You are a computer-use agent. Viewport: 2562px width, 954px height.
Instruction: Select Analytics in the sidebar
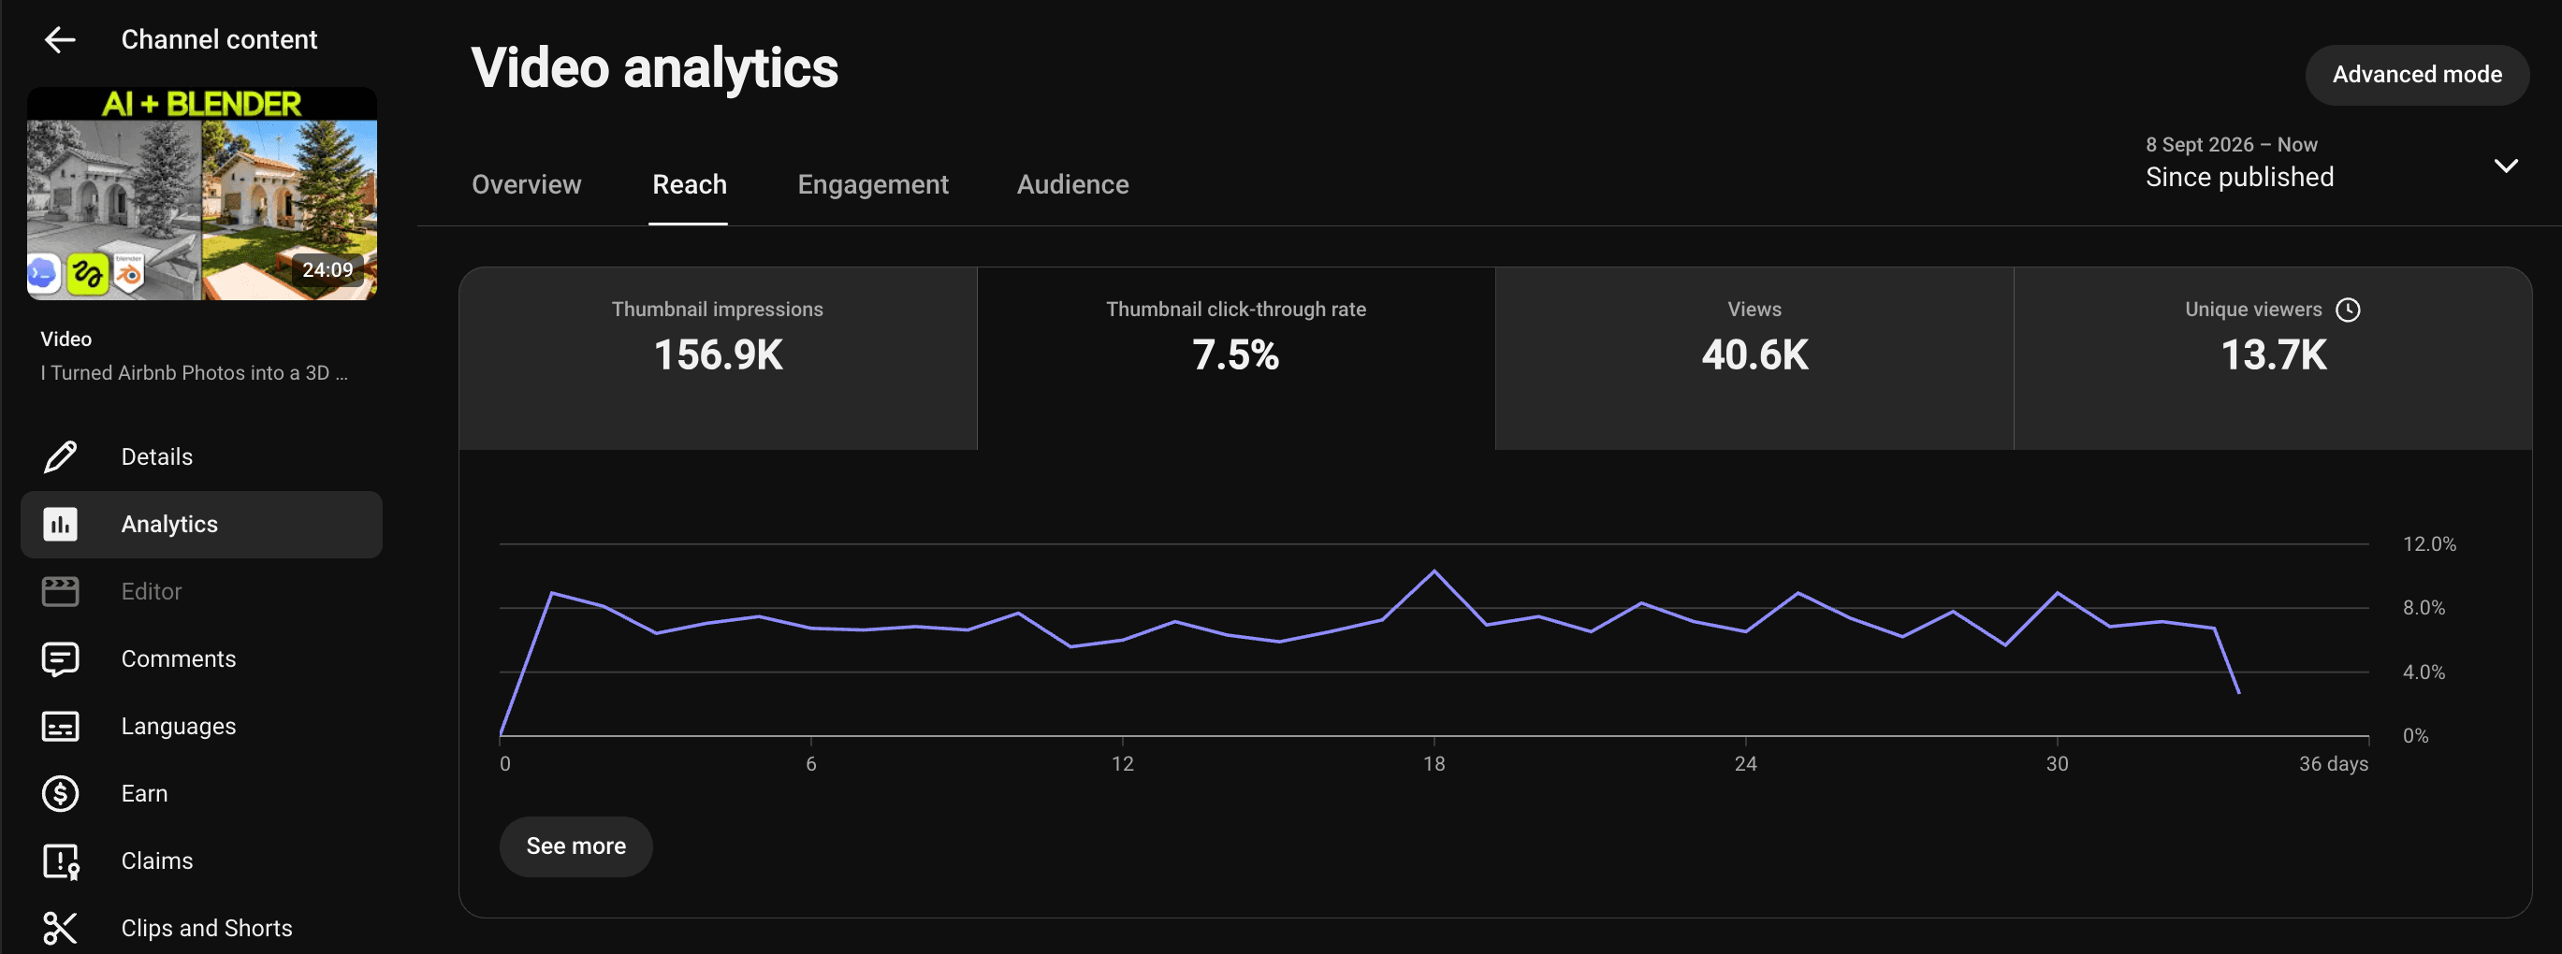pyautogui.click(x=202, y=525)
